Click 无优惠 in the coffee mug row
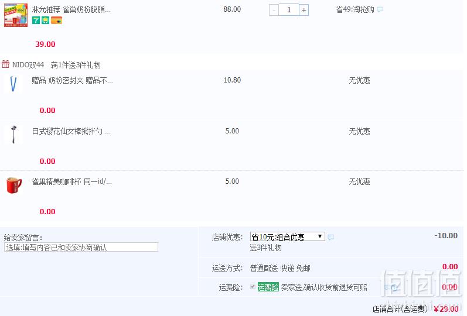The height and width of the screenshot is (316, 467). 359,181
